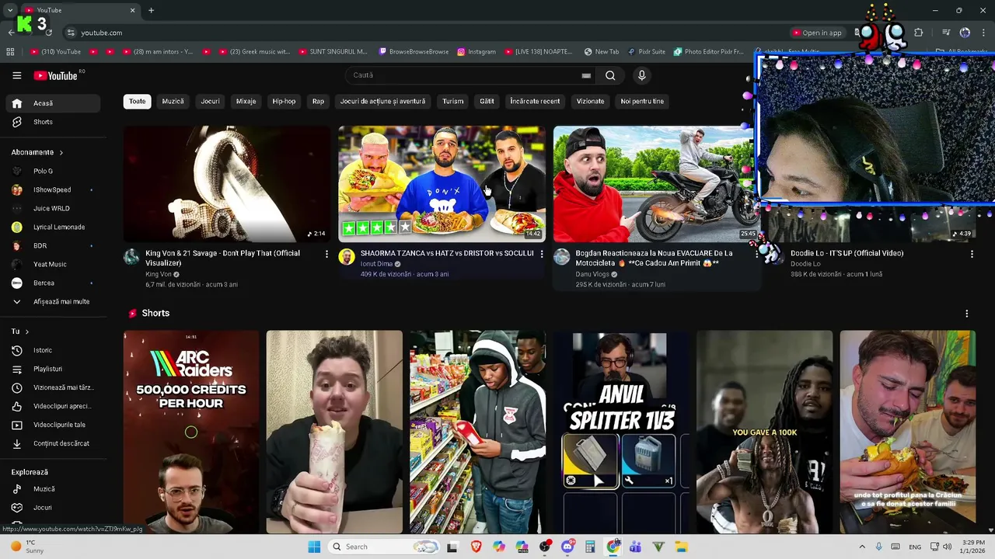This screenshot has height=559, width=995.
Task: Start voice search with the microphone icon
Action: click(641, 75)
